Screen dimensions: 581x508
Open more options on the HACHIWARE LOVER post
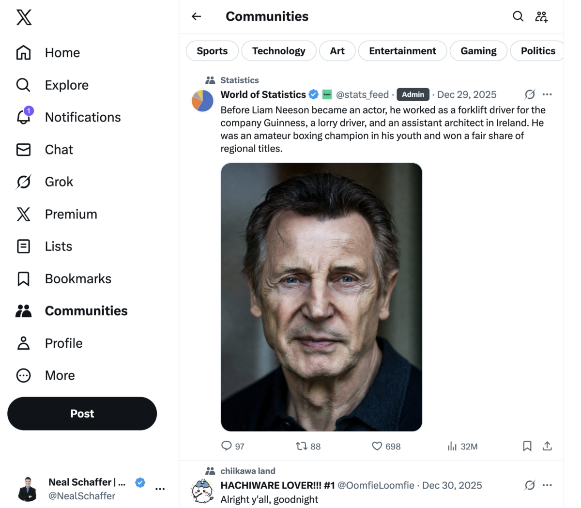tap(548, 485)
